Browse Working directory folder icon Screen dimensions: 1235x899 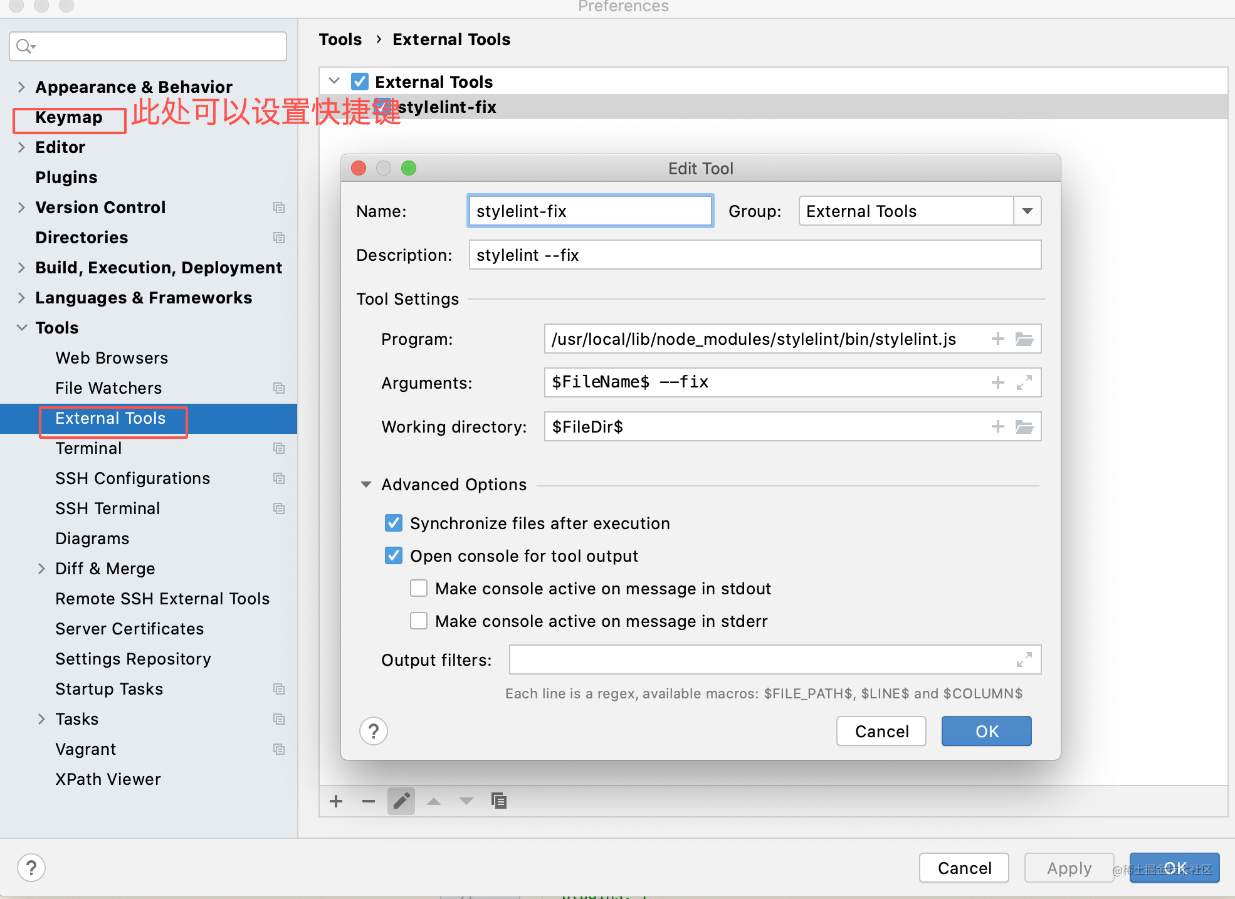(1024, 427)
